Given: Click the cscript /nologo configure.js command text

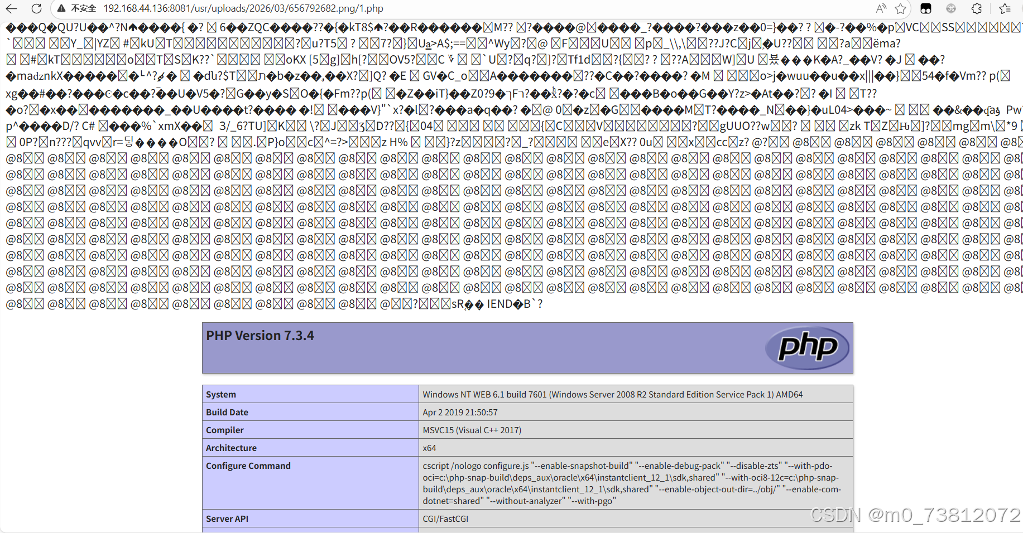Looking at the screenshot, I should pyautogui.click(x=632, y=483).
